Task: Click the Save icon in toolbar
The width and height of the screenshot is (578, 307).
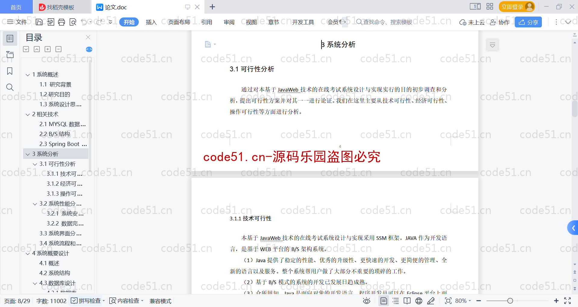Action: [39, 22]
